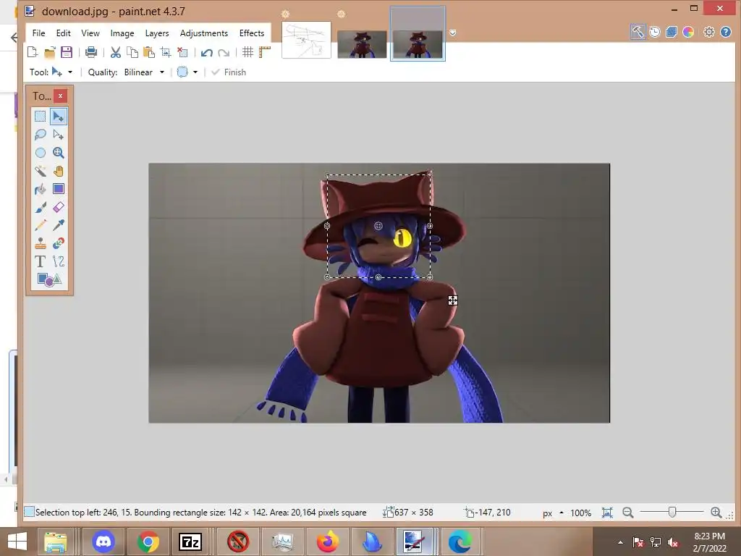The image size is (741, 556).
Task: Select the Ellipse Select tool
Action: [x=41, y=153]
